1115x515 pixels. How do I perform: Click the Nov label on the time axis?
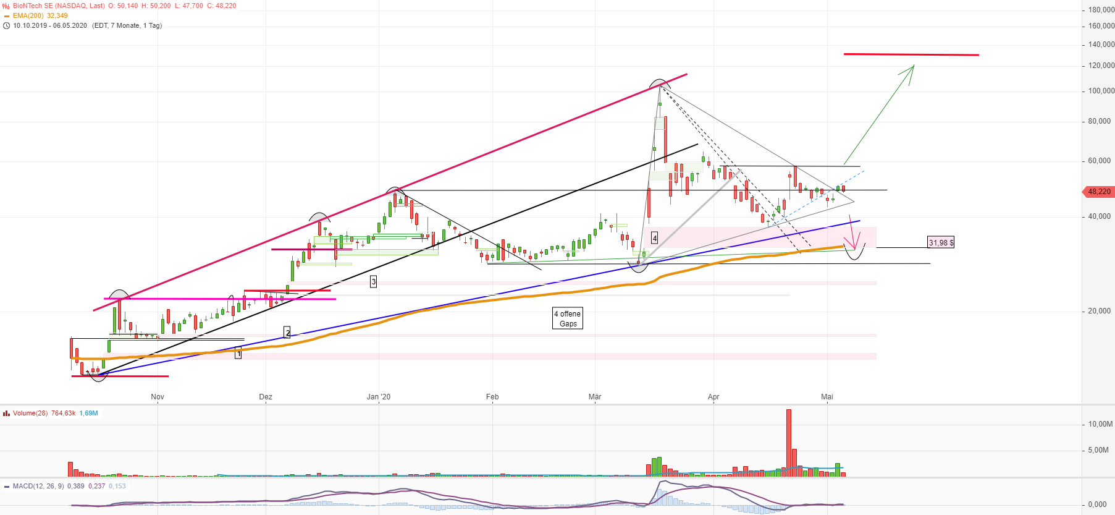[158, 397]
